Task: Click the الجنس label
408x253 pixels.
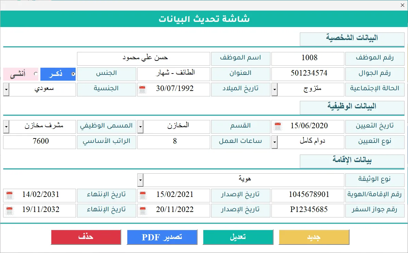Action: point(106,74)
